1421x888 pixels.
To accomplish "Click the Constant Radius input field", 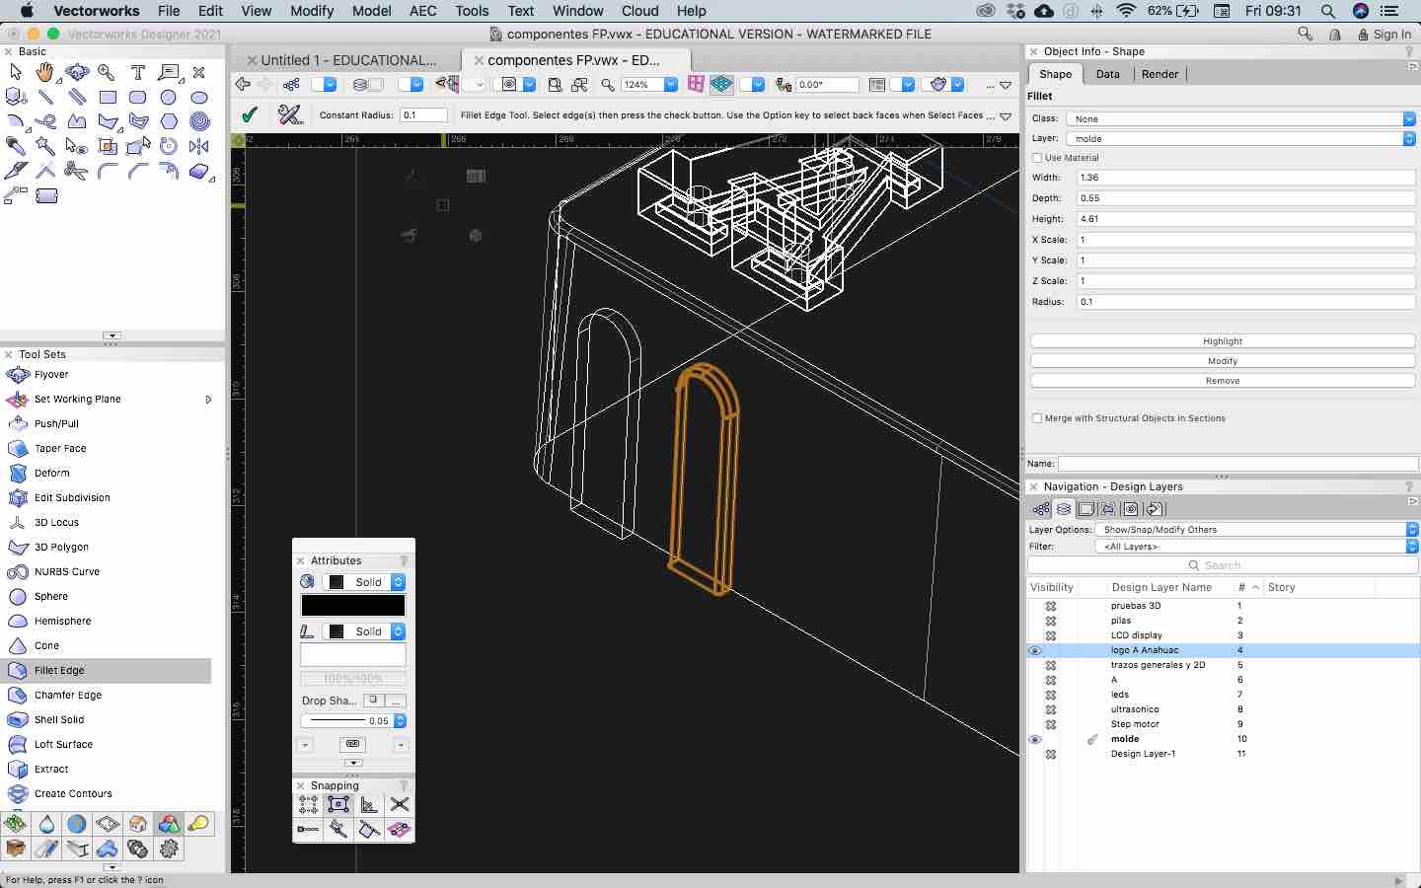I will pyautogui.click(x=423, y=115).
